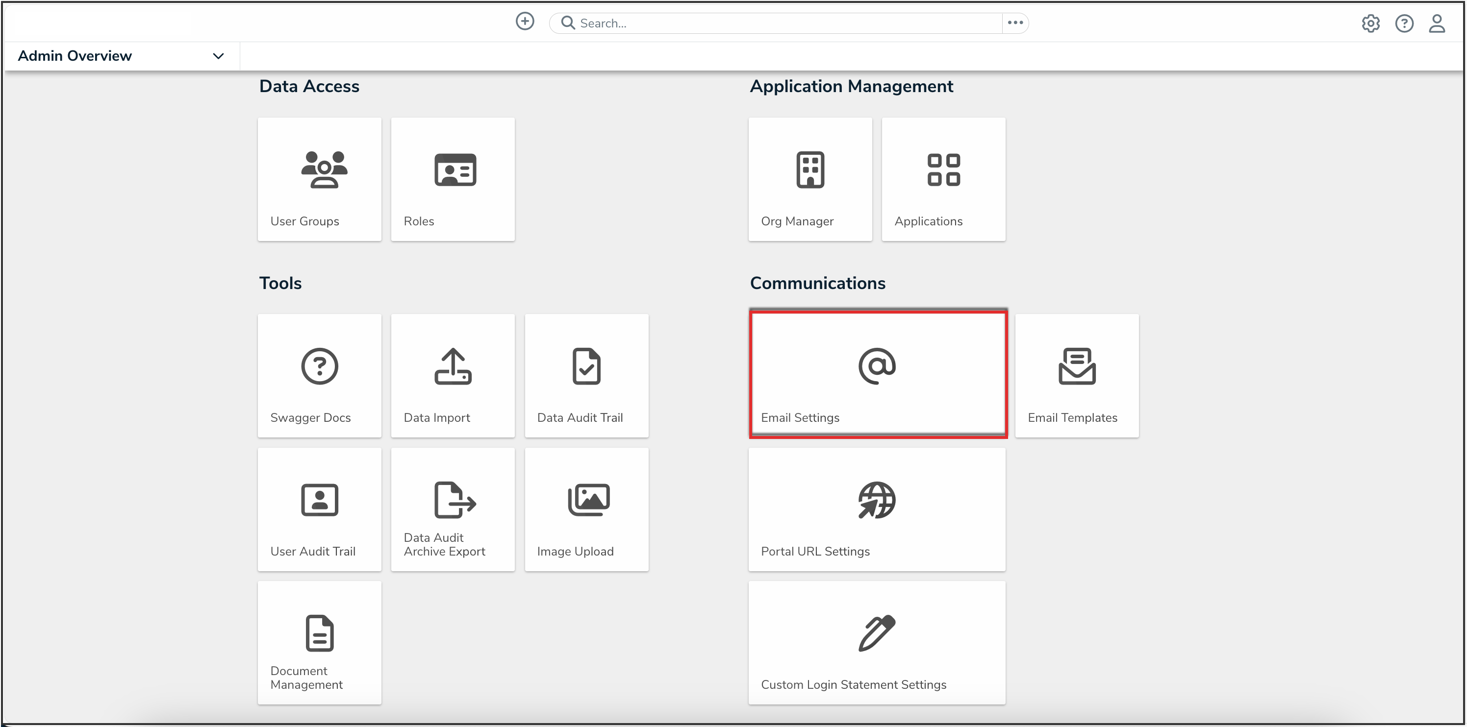
Task: Open Org Manager building icon
Action: click(x=810, y=170)
